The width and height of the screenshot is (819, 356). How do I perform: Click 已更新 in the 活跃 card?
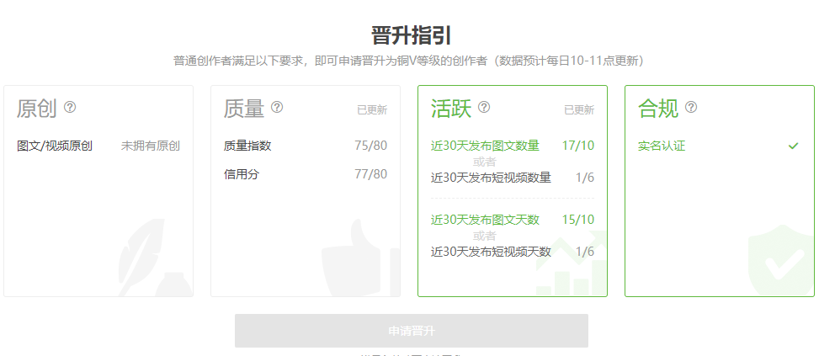(x=579, y=110)
